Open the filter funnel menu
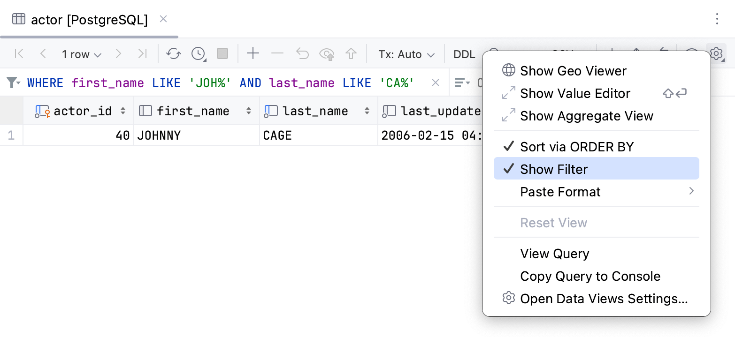The height and width of the screenshot is (337, 735). coord(12,82)
